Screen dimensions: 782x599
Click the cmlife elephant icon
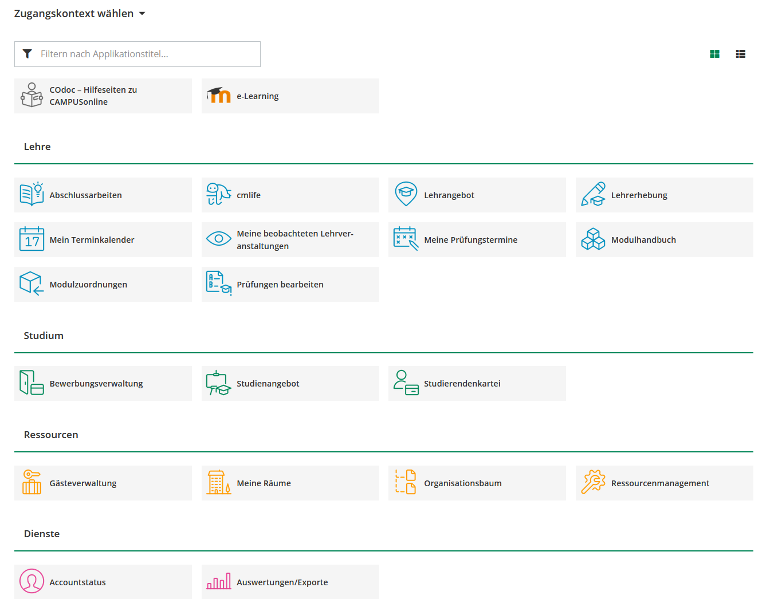click(219, 195)
